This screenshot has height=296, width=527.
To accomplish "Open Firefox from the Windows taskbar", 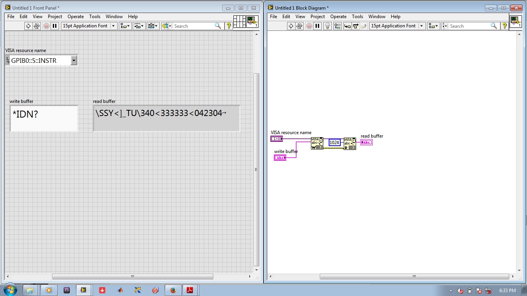I will coord(172,290).
